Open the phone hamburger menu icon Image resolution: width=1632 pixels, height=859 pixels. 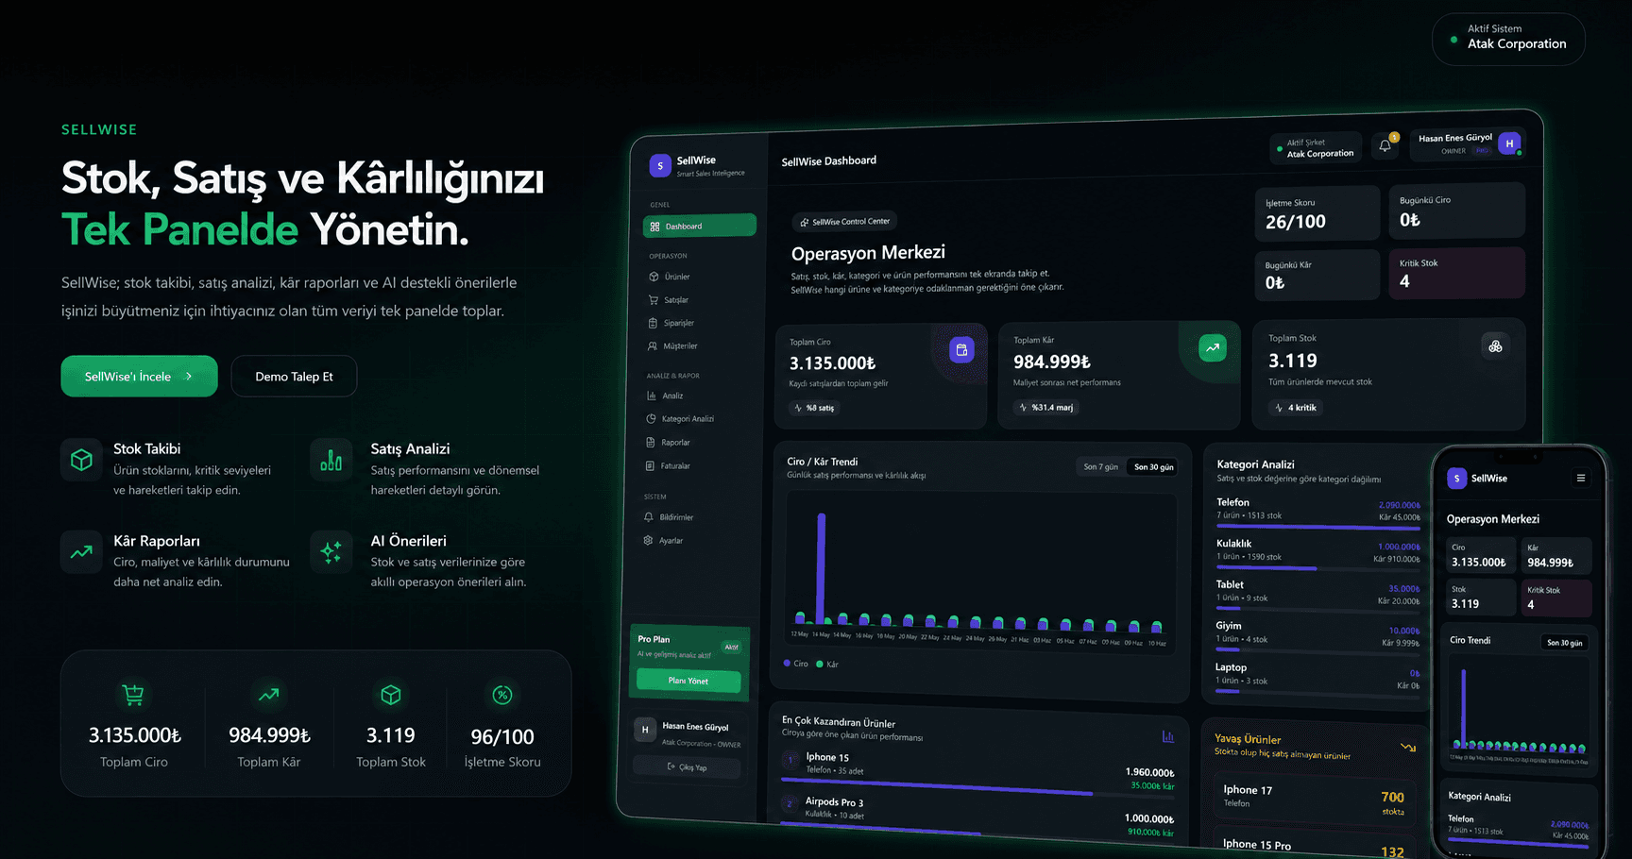point(1580,479)
